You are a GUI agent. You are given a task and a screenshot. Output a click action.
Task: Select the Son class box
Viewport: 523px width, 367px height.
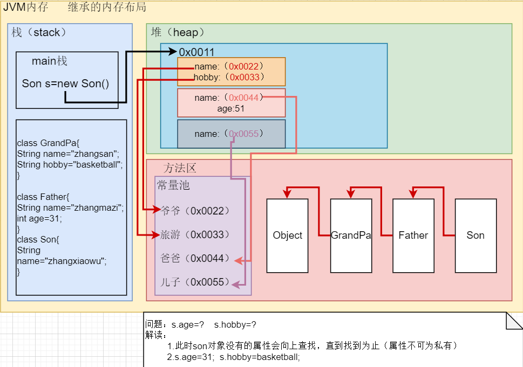coord(475,236)
